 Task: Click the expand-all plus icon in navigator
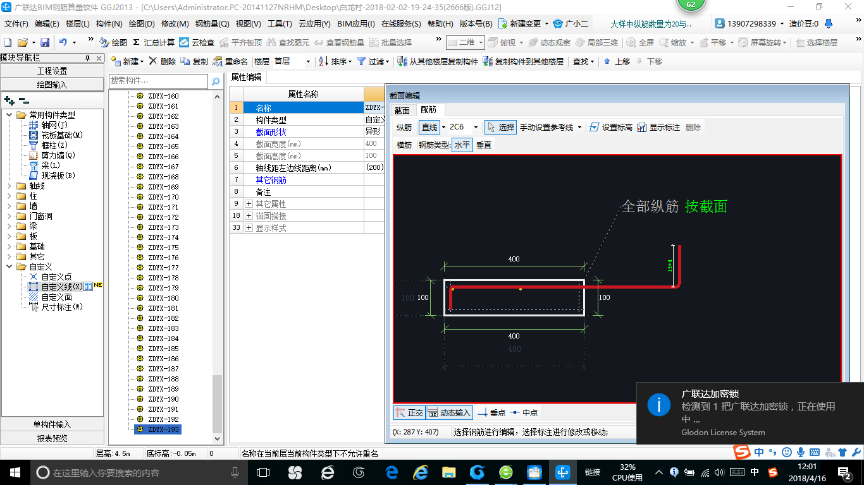click(x=9, y=100)
